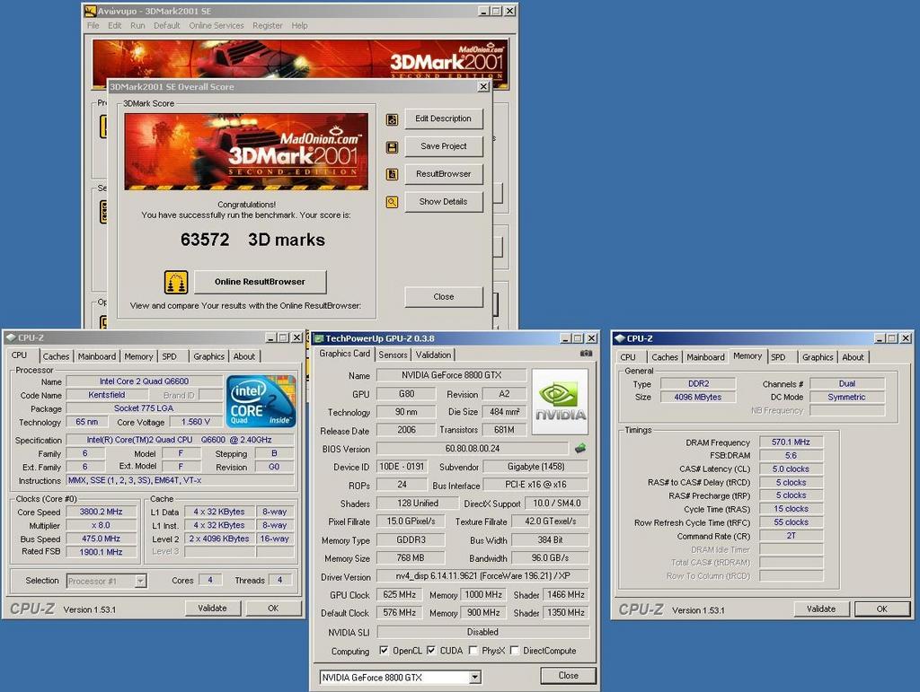Minimize the 3DMark2001 SE main window
920x692 pixels.
click(x=483, y=11)
